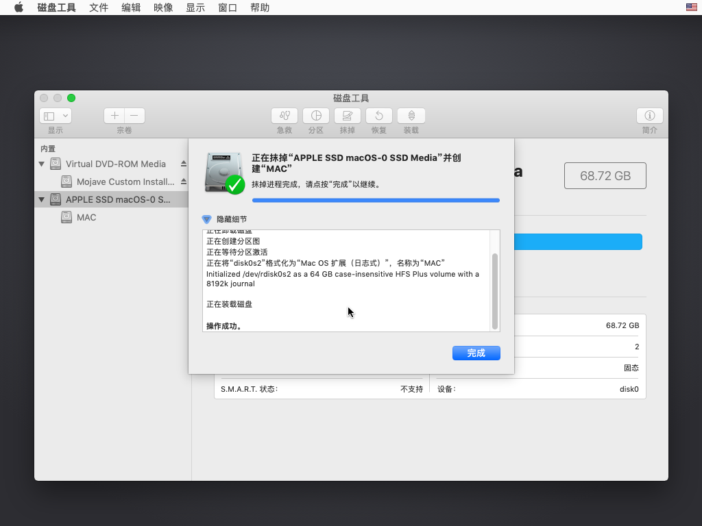Open the 编辑 menu
Screen dimensions: 702x526
131,8
